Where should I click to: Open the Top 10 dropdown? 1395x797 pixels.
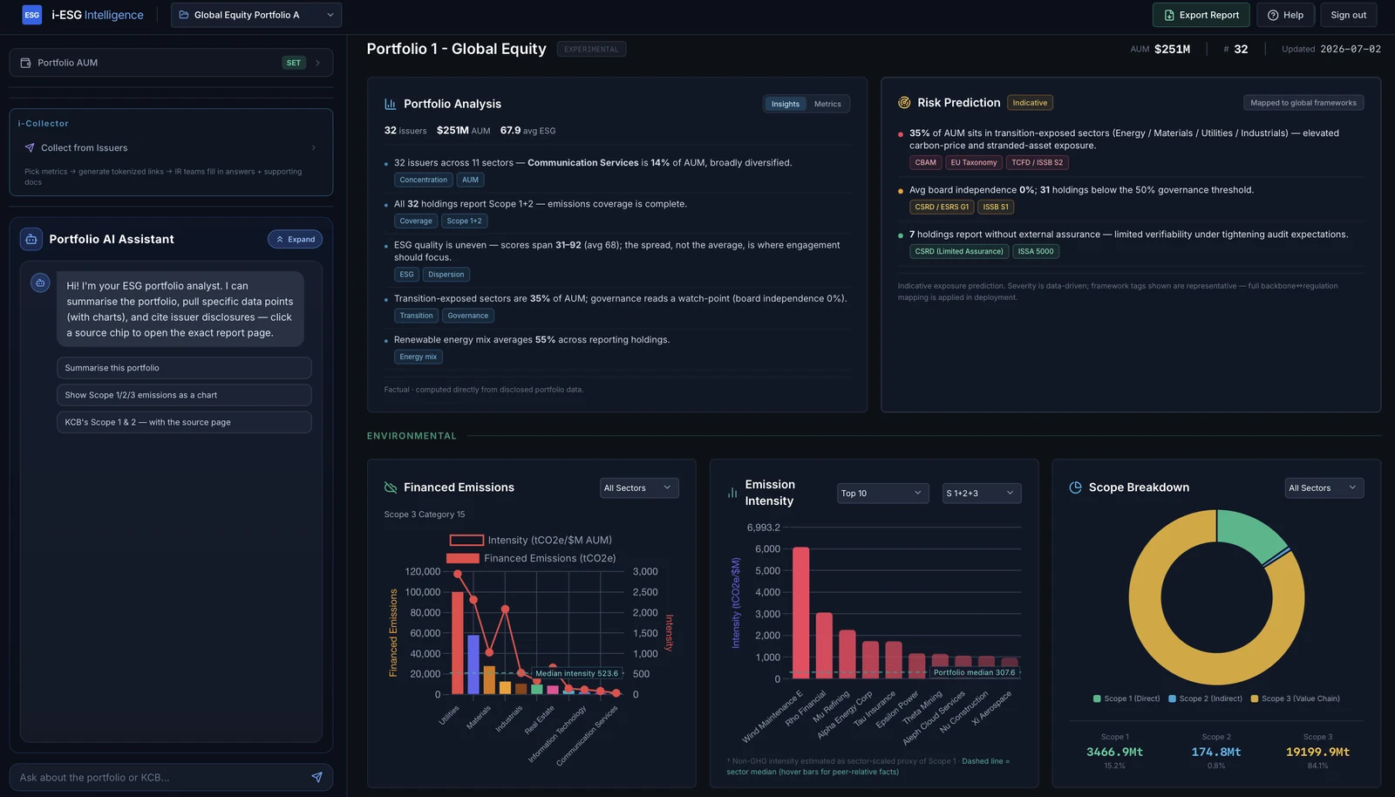pos(883,494)
